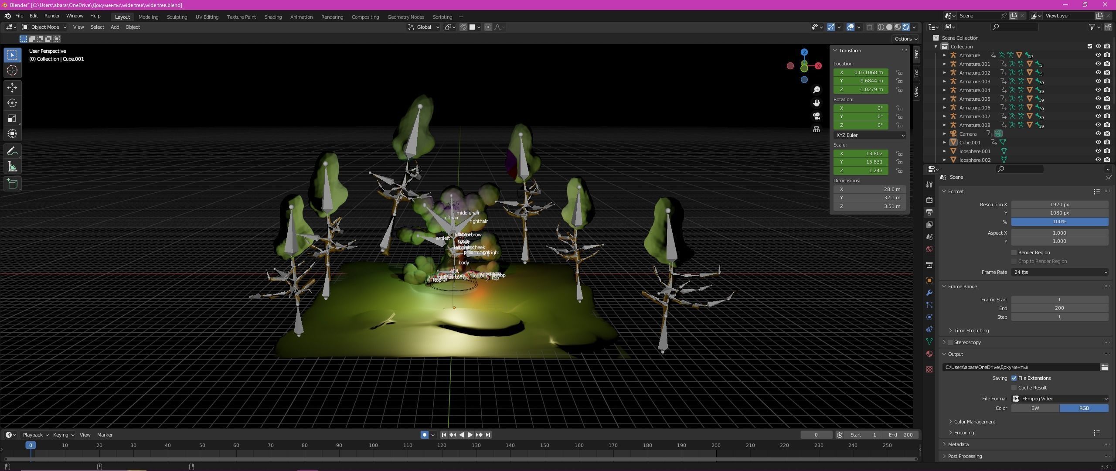Click current frame field showing 0

click(x=816, y=435)
